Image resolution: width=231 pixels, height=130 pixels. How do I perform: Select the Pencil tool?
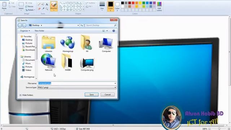(39, 4)
